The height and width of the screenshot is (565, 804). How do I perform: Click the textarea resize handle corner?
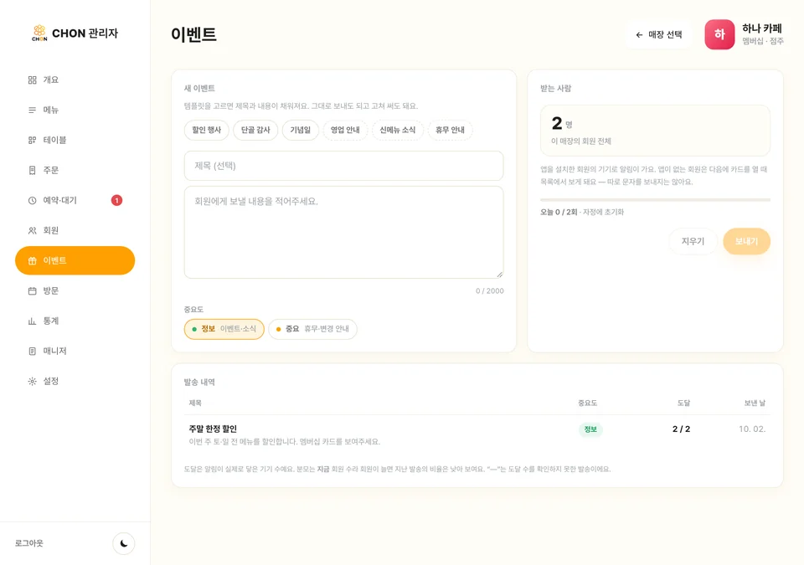[x=500, y=275]
